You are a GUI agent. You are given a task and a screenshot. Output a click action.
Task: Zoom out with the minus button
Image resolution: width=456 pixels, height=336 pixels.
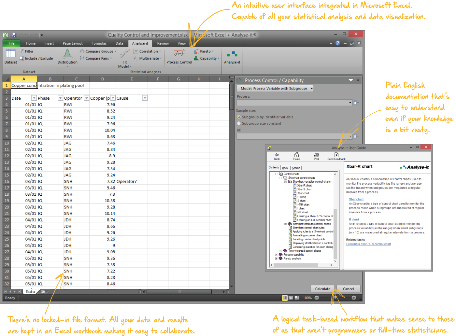coord(317,298)
